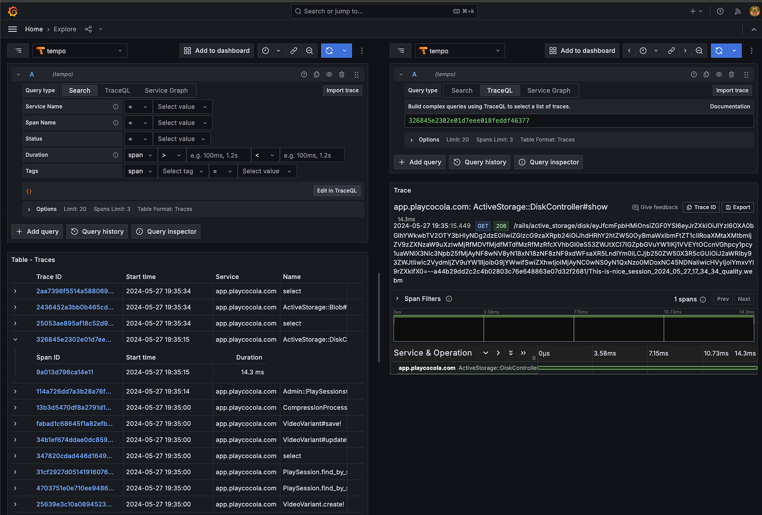This screenshot has width=762, height=515.
Task: Click the Grafana logo icon
Action: (13, 11)
